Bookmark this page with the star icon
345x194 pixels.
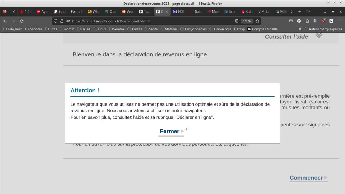click(257, 21)
